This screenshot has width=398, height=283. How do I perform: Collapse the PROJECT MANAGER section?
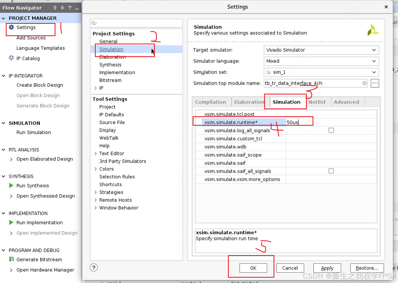[4, 18]
